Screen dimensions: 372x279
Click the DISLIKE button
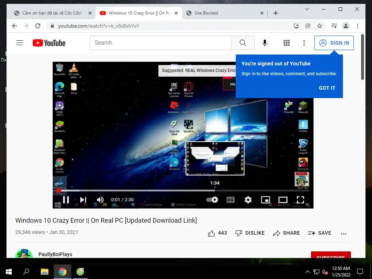tap(250, 233)
